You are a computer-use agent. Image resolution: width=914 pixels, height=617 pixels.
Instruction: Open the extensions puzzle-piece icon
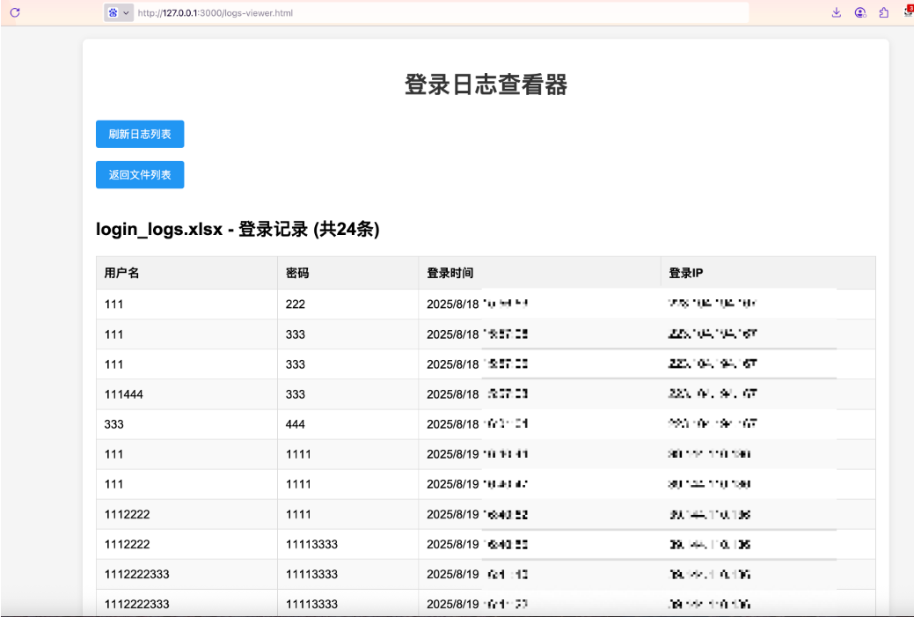click(884, 12)
